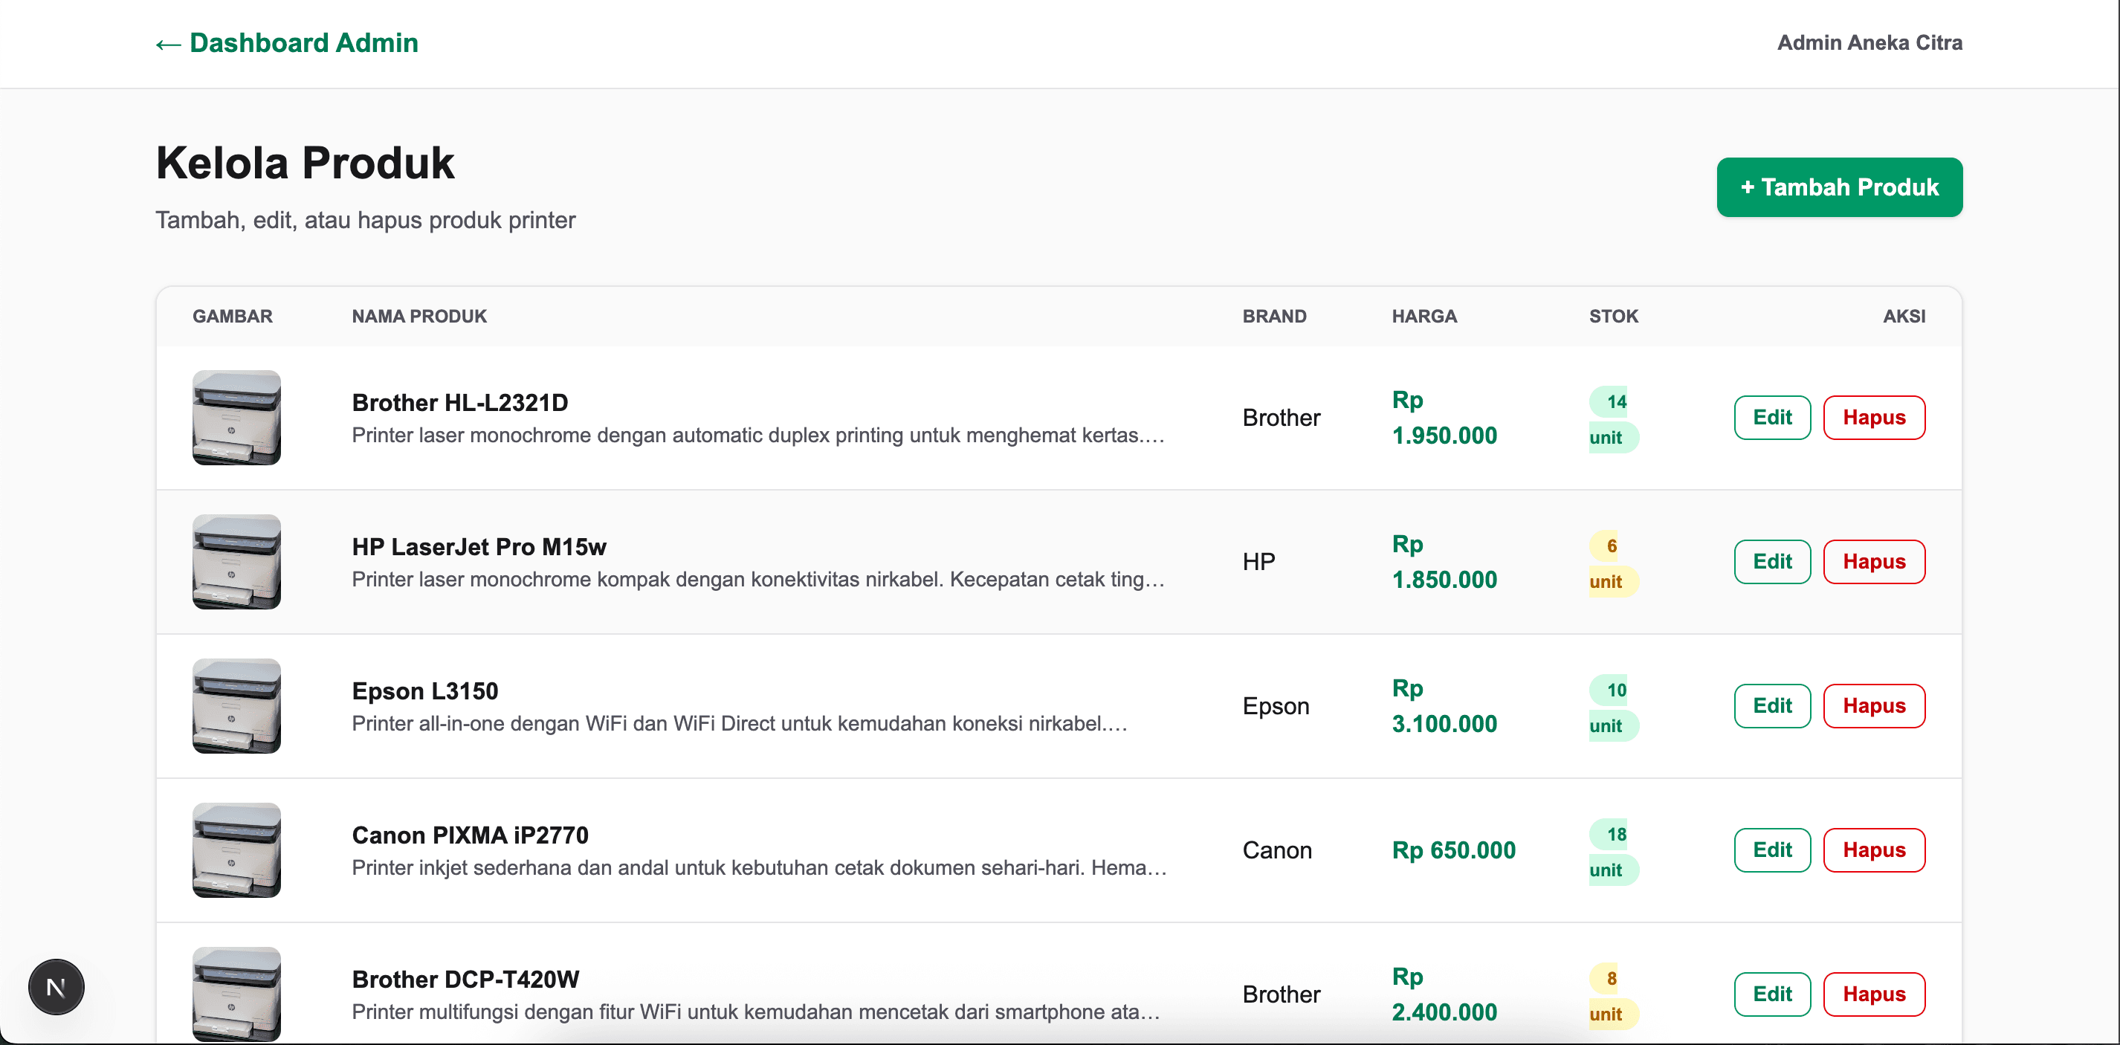Click the Admin Aneka Citra user name
The image size is (2120, 1045).
(x=1869, y=43)
